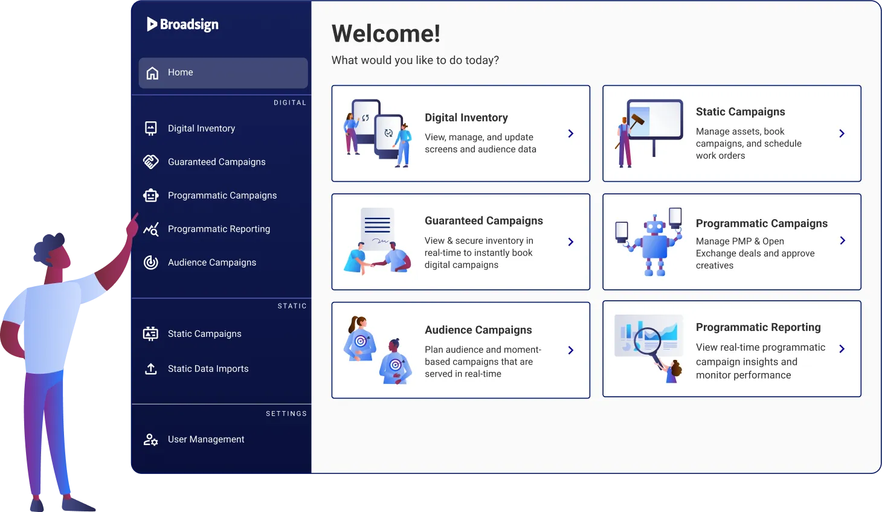Select Programmatic Campaigns in the sidebar

(x=222, y=196)
